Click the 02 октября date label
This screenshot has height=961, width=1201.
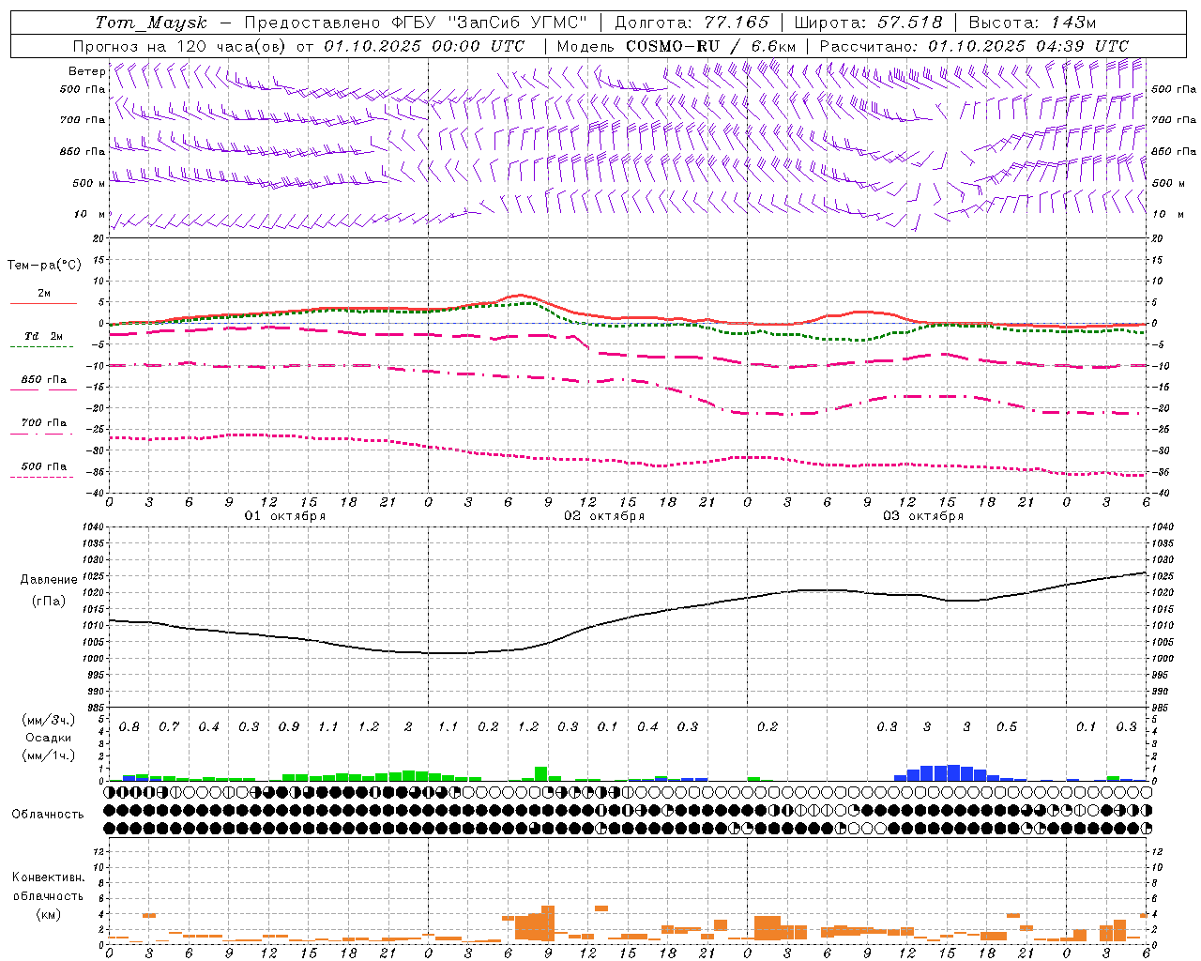604,516
